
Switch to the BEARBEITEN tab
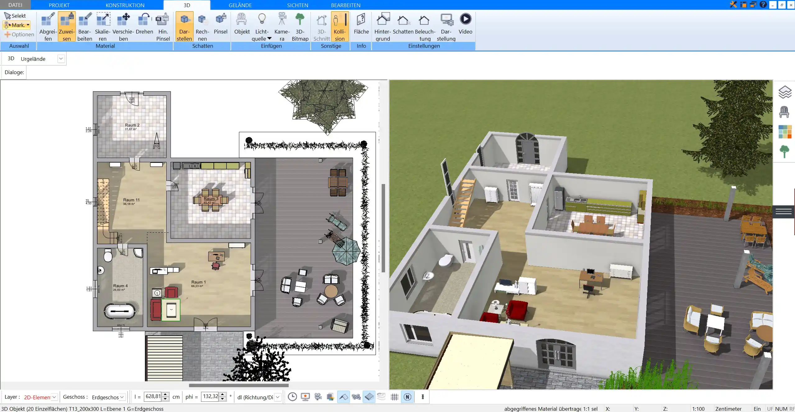346,5
